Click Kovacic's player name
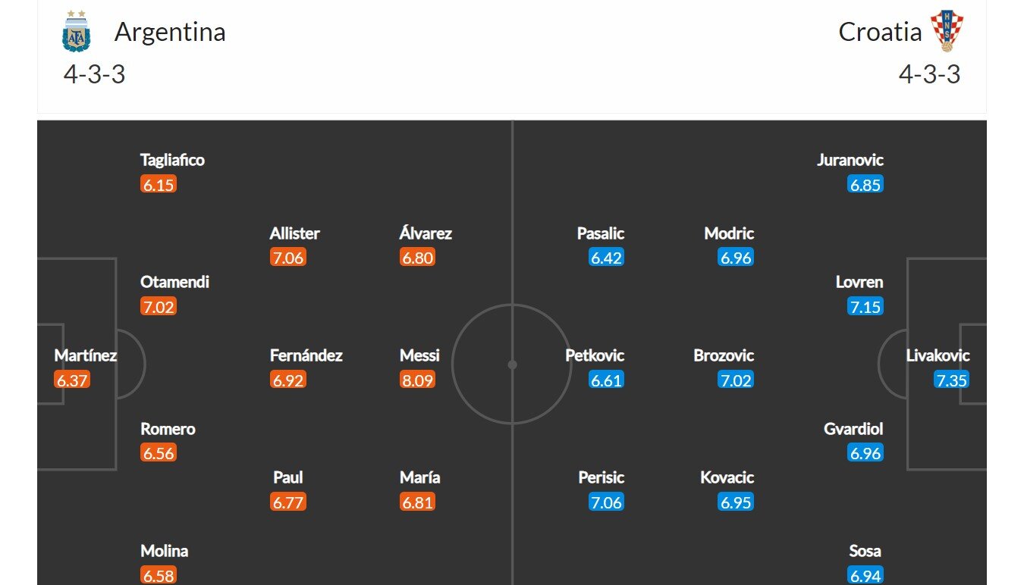 [x=727, y=477]
